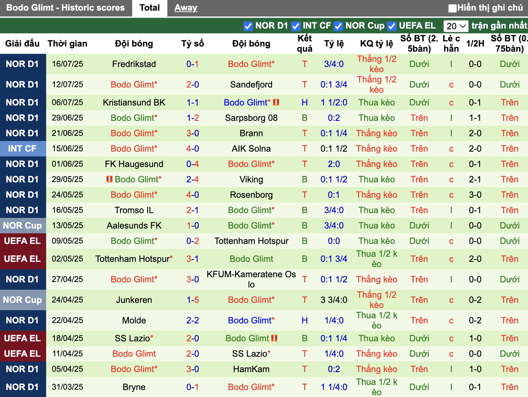Open the AIK Solna team link

251,149
